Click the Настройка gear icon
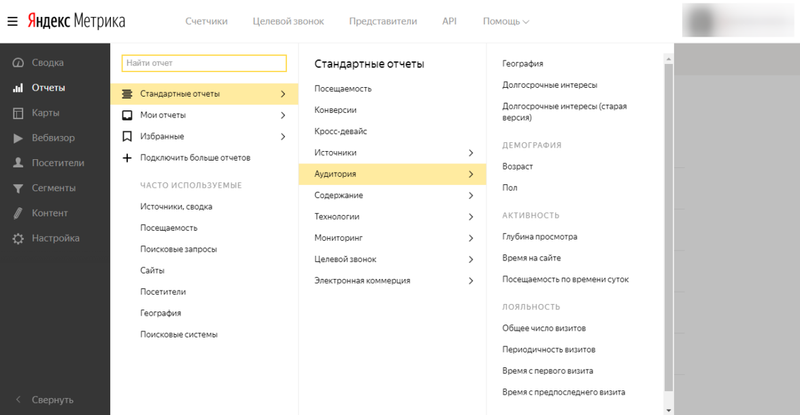 pos(18,239)
